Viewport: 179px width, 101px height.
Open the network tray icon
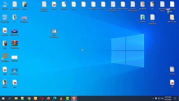coord(159,98)
